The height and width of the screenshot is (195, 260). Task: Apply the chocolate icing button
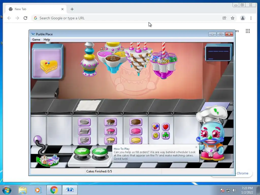click(x=136, y=122)
